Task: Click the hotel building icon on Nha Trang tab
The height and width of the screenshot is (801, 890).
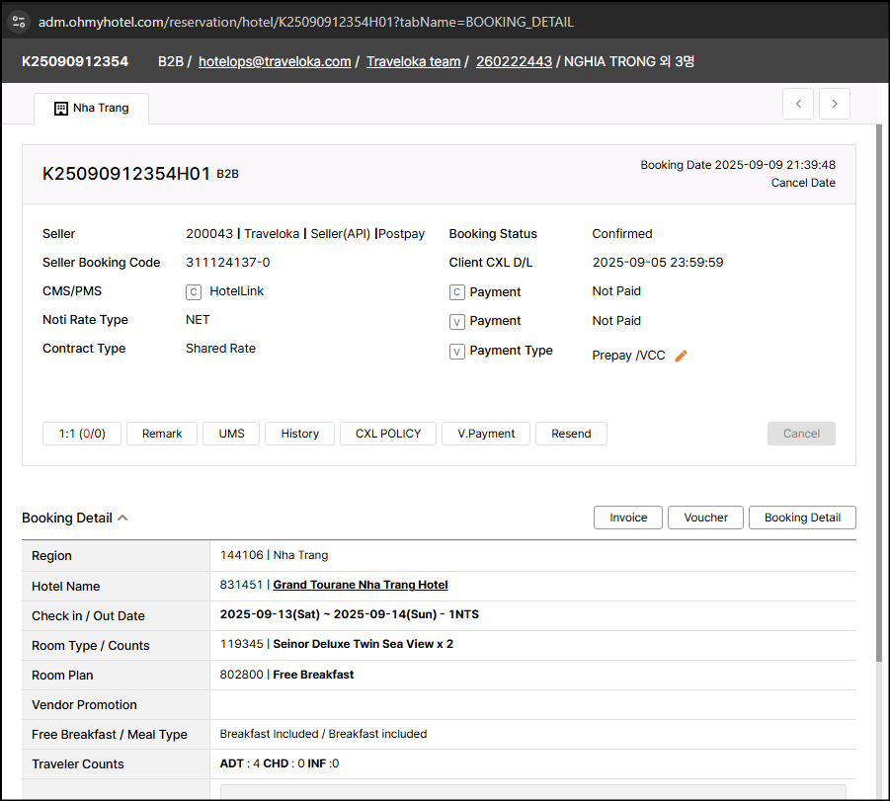Action: point(60,108)
